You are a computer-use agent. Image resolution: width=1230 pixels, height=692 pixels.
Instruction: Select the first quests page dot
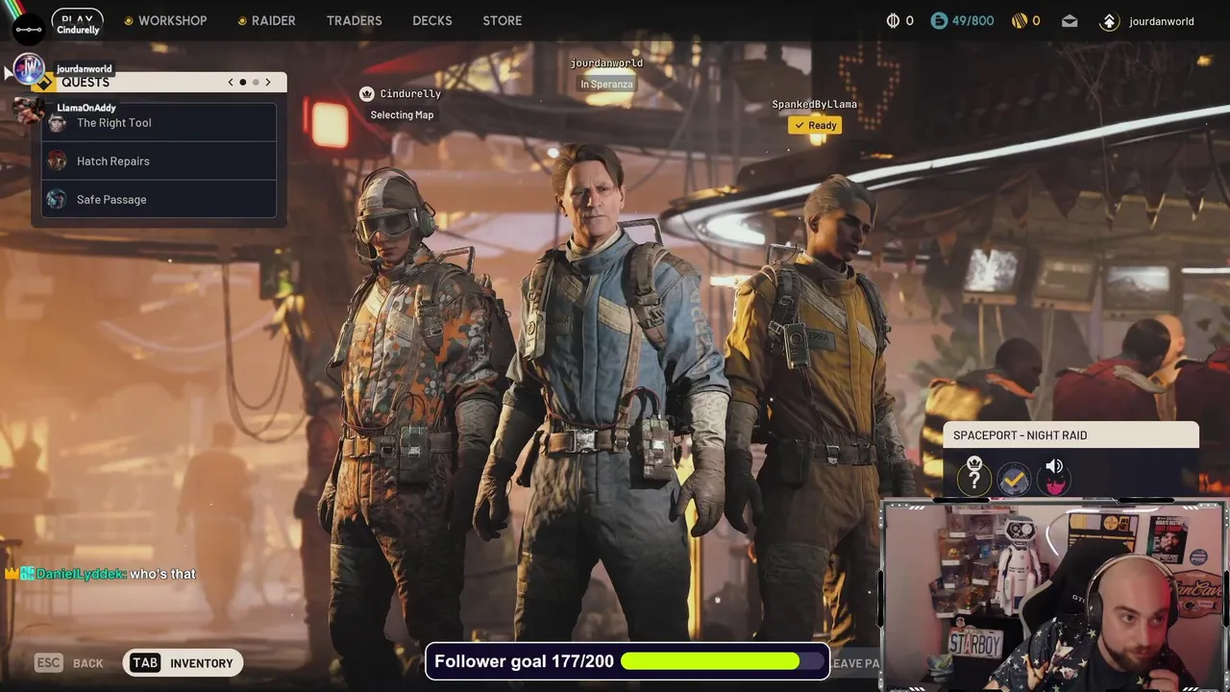(243, 83)
